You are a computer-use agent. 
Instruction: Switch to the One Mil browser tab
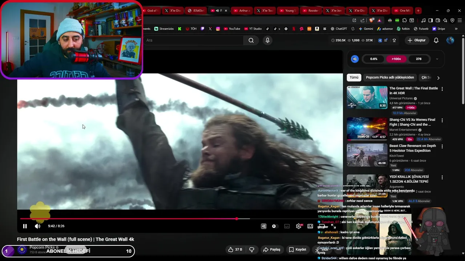[403, 11]
